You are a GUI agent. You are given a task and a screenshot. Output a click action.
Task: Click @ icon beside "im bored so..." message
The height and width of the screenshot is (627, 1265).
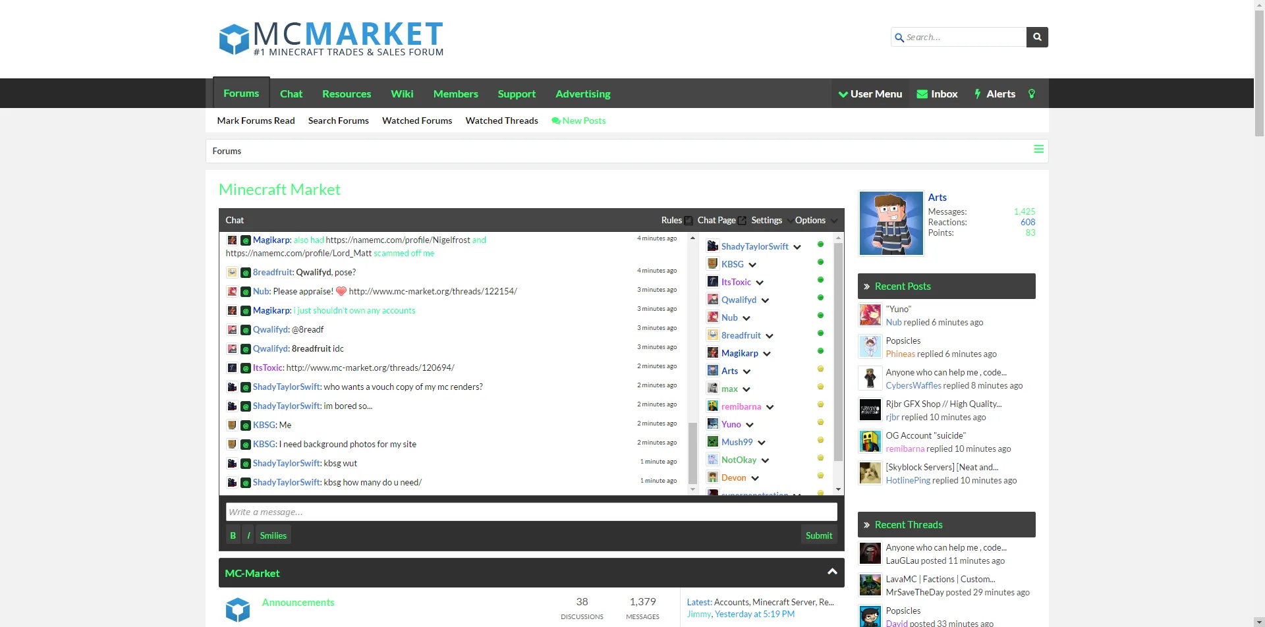tap(246, 406)
